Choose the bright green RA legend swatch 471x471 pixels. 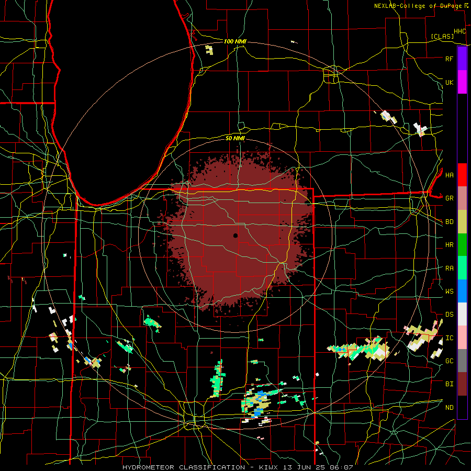462,268
